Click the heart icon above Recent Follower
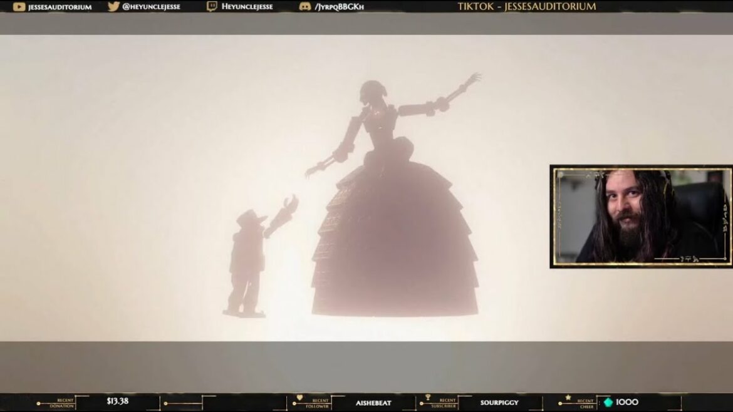 (x=299, y=397)
